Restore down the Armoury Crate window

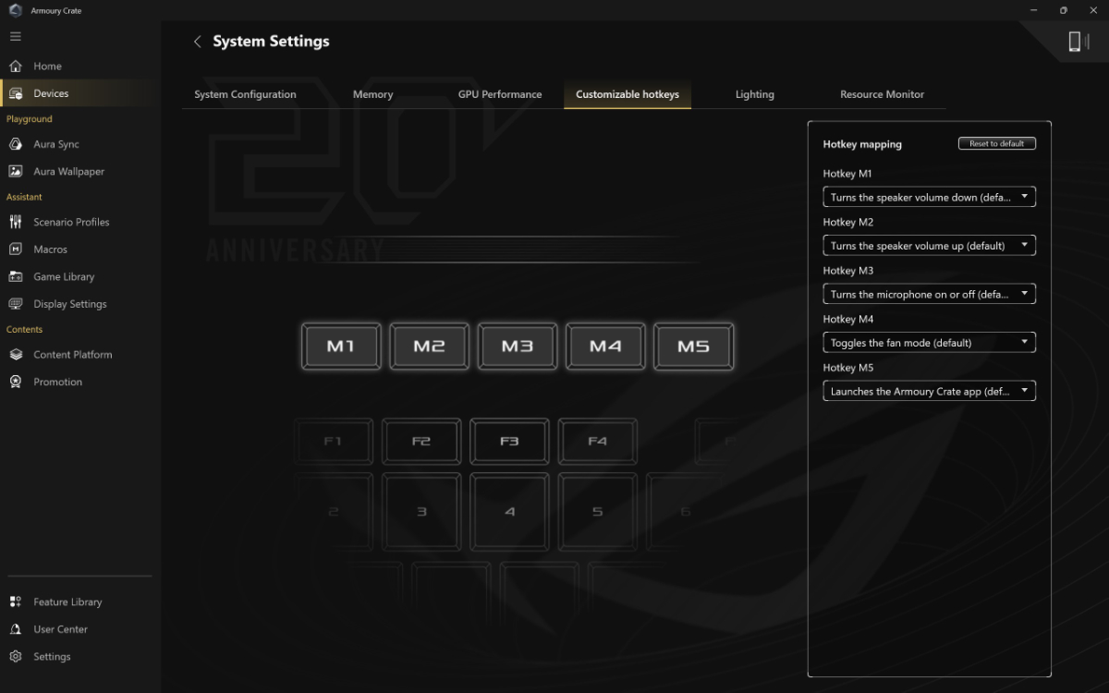(x=1063, y=10)
